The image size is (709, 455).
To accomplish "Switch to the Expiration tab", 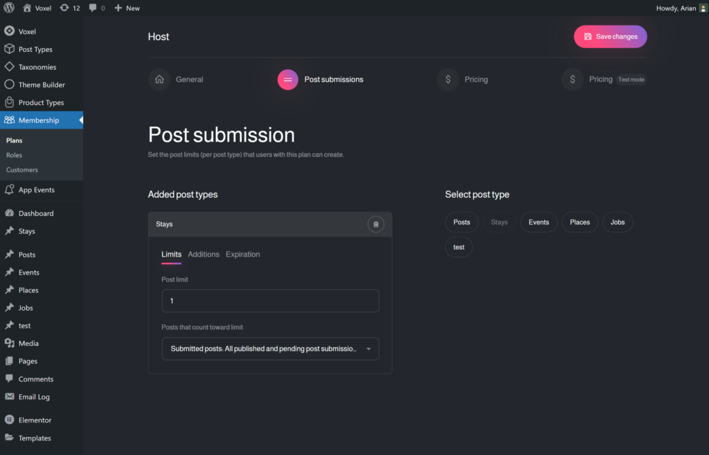I will tap(243, 254).
